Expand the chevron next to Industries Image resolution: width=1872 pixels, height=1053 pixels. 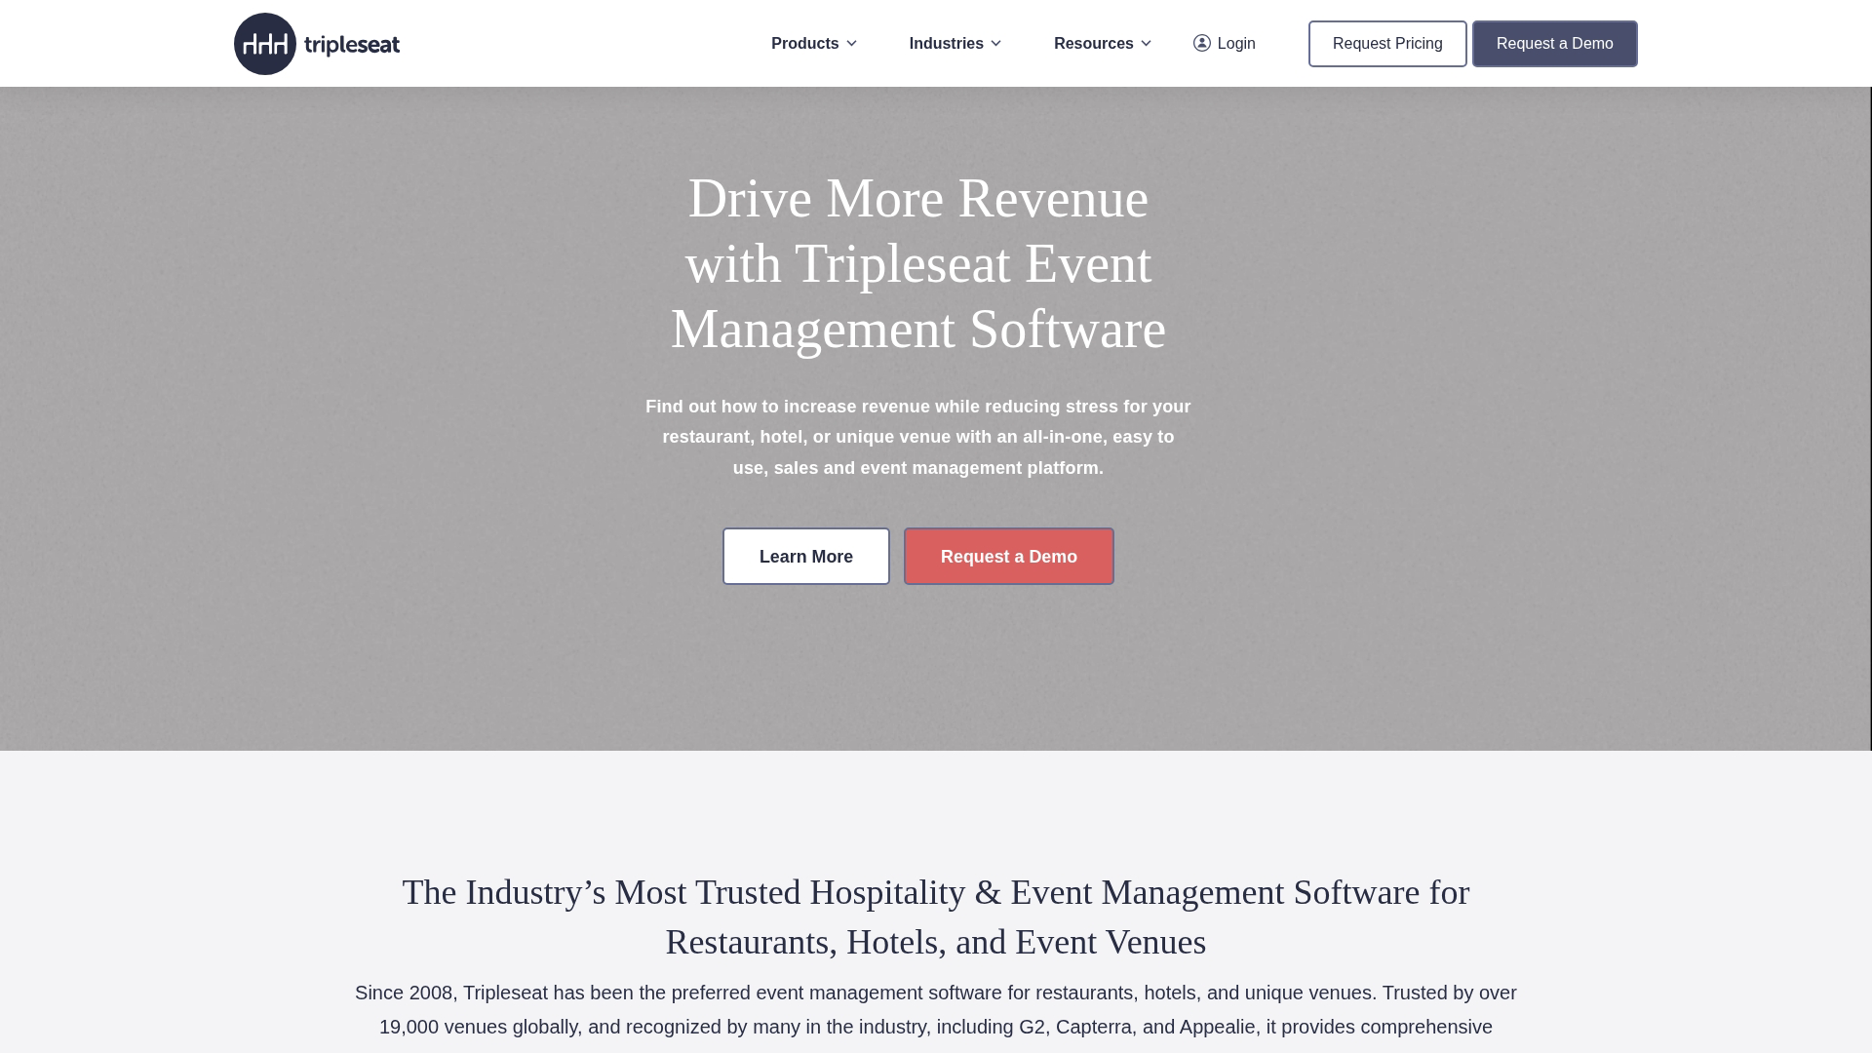tap(995, 44)
